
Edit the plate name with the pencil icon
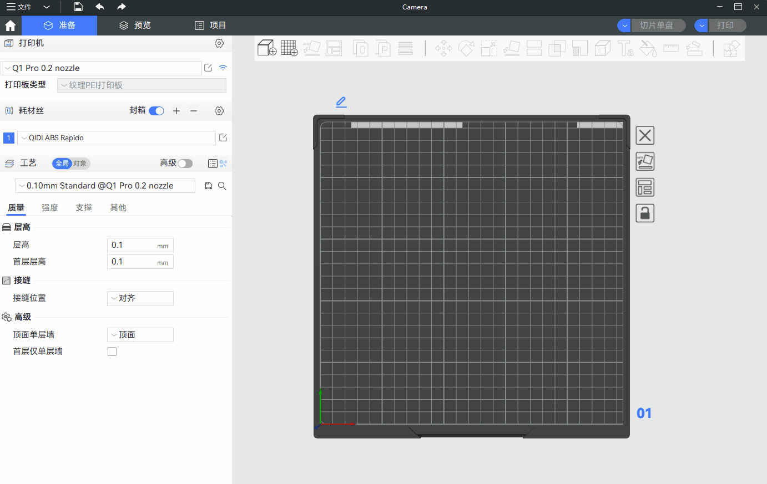pyautogui.click(x=341, y=102)
